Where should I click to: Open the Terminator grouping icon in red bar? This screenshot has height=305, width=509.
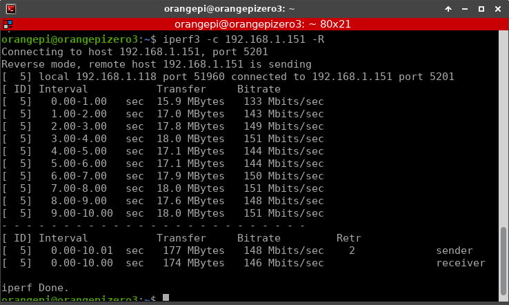(x=8, y=25)
